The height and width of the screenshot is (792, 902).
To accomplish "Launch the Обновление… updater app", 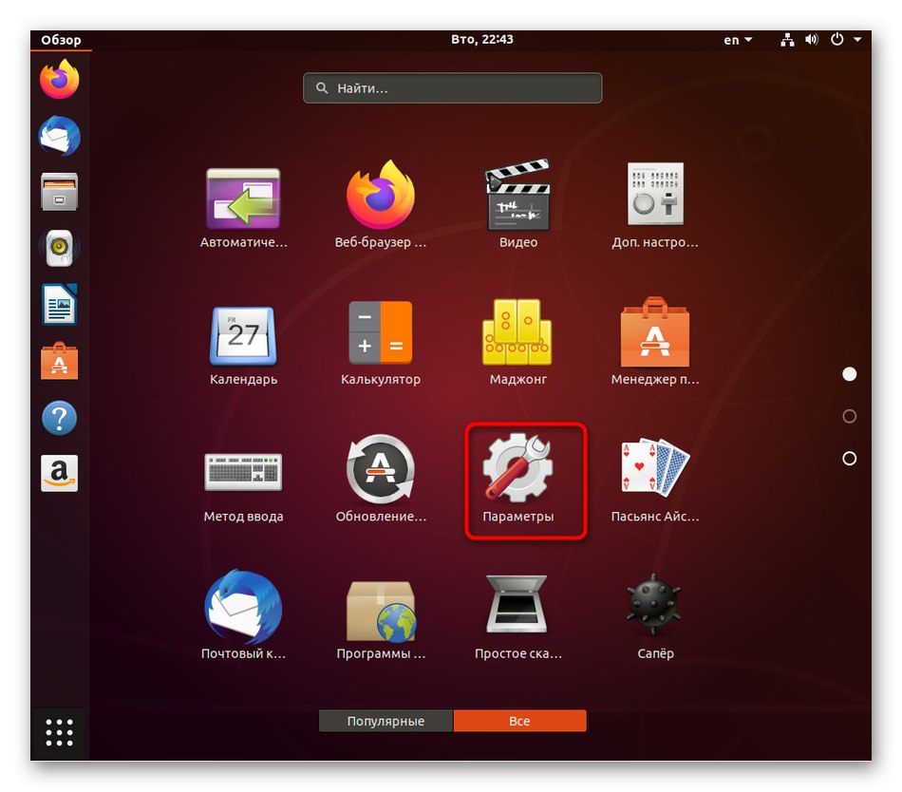I will (380, 480).
